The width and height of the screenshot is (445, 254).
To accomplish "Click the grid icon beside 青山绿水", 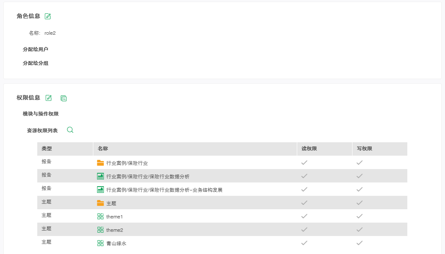I will pos(100,243).
